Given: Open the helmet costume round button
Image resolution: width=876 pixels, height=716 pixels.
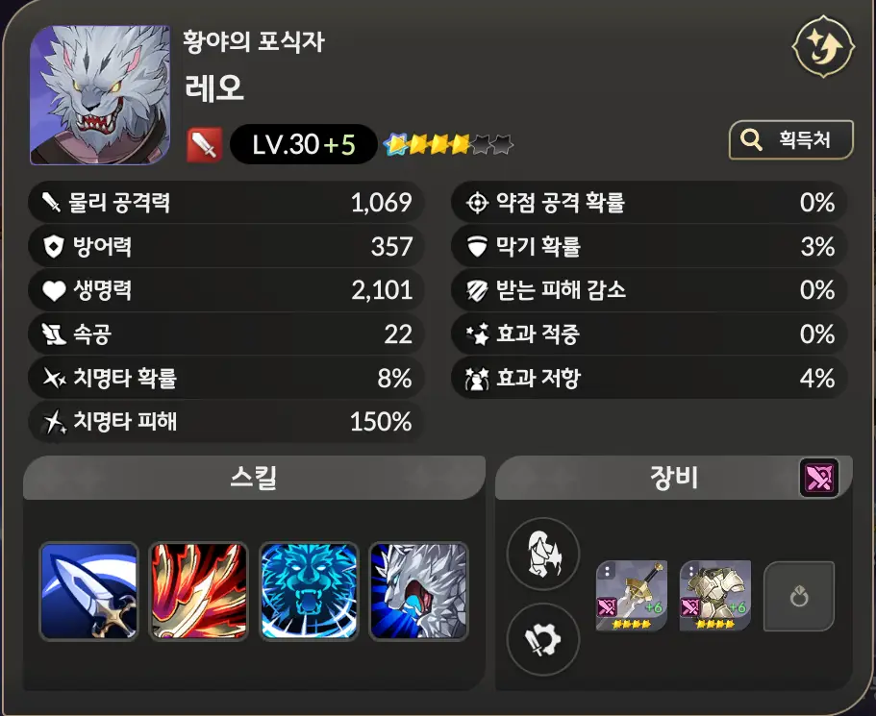Looking at the screenshot, I should coord(543,554).
